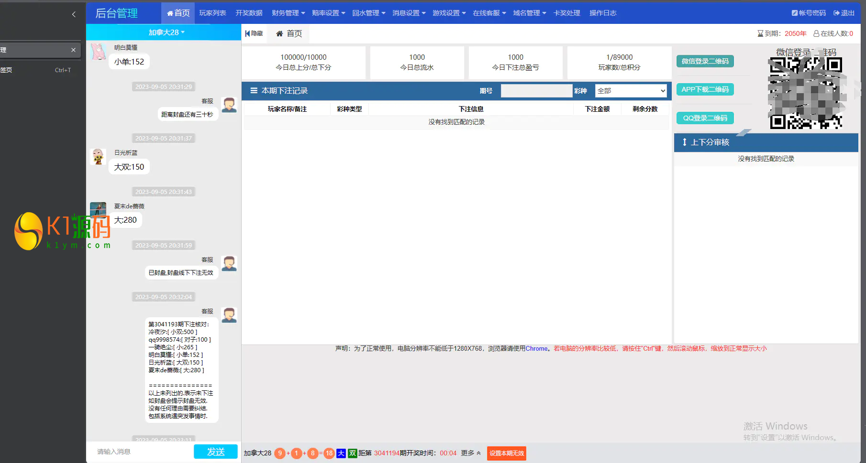The image size is (866, 463).
Task: Click 设置本期无效 button
Action: (506, 453)
